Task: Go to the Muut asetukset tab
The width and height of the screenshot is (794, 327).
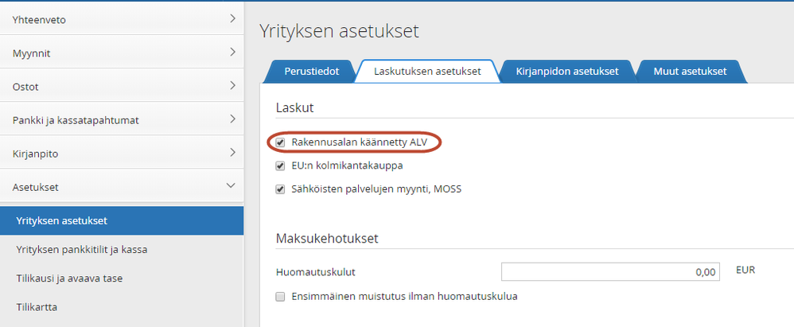Action: tap(690, 72)
